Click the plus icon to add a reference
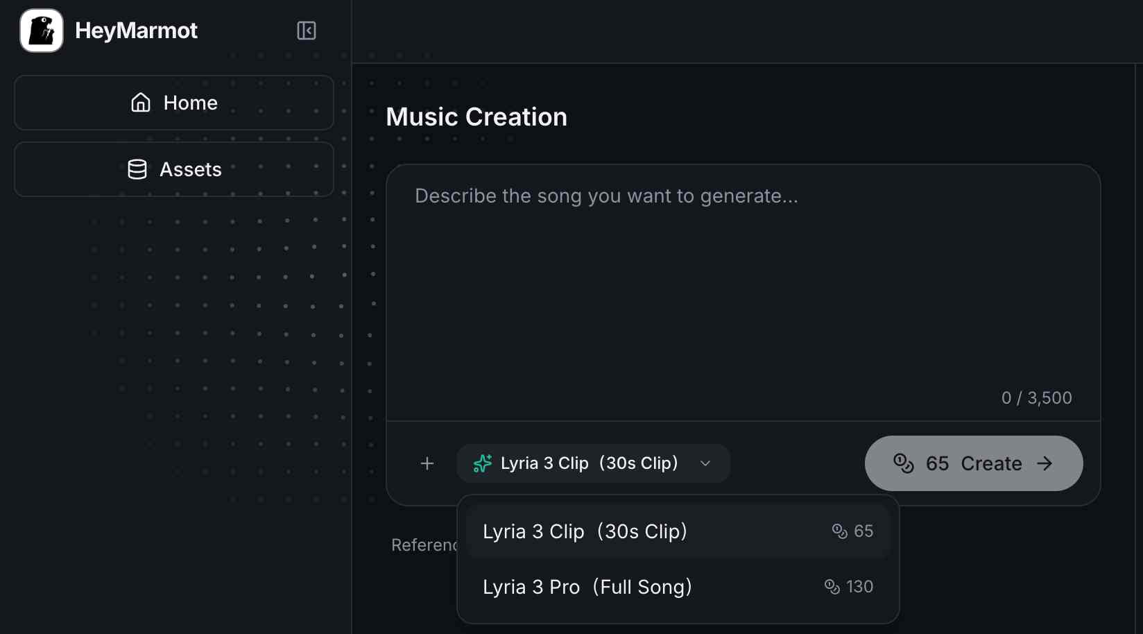Image resolution: width=1143 pixels, height=634 pixels. (x=427, y=463)
